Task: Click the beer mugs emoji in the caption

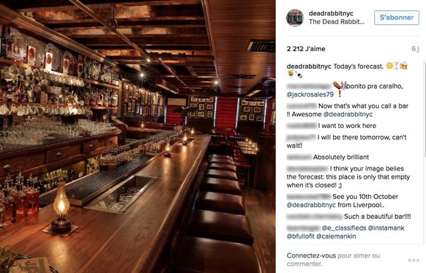Action: (404, 66)
